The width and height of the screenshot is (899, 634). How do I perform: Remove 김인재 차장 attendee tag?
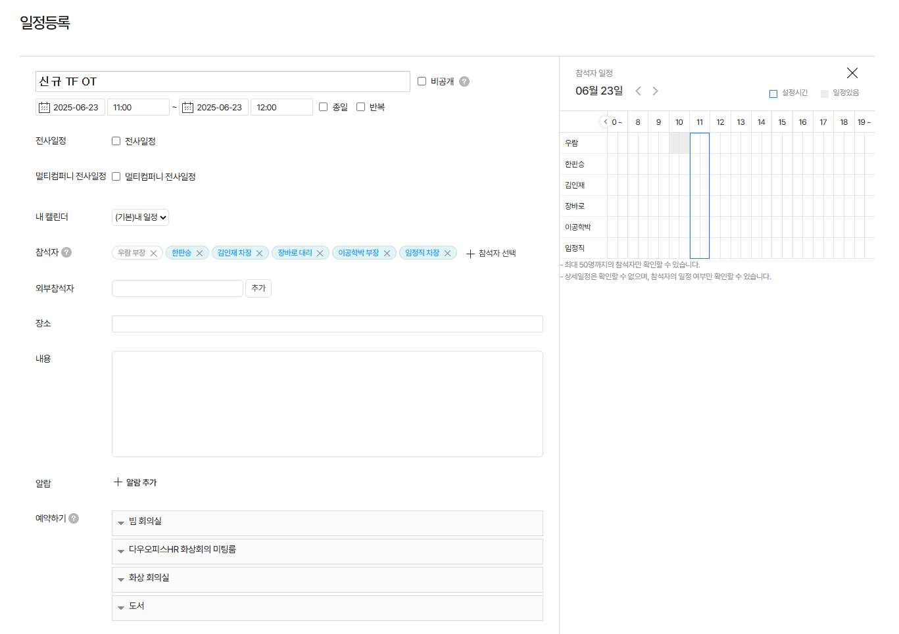tap(260, 254)
